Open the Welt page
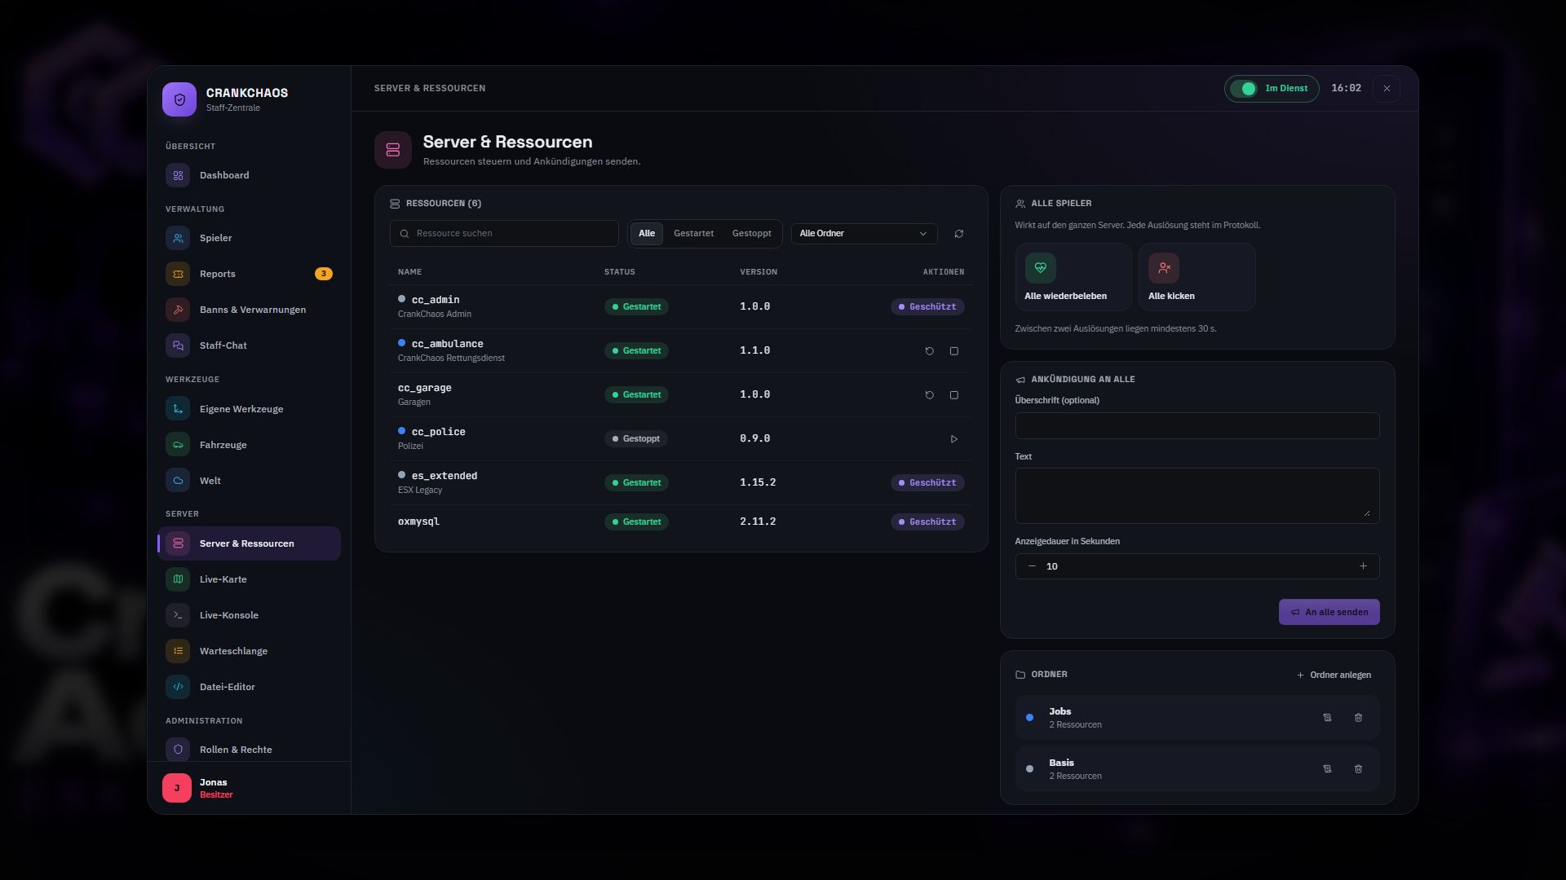 coord(249,481)
